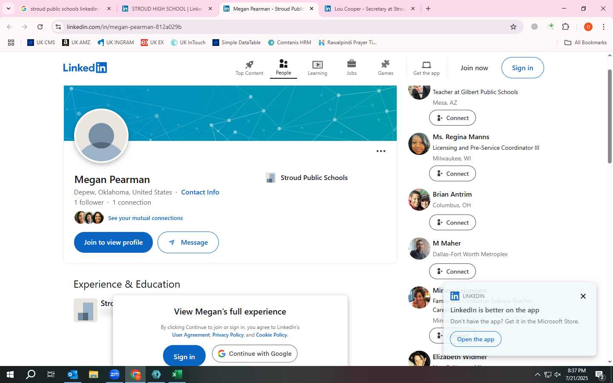Image resolution: width=613 pixels, height=383 pixels.
Task: Open Jobs navigation item
Action: [x=352, y=68]
